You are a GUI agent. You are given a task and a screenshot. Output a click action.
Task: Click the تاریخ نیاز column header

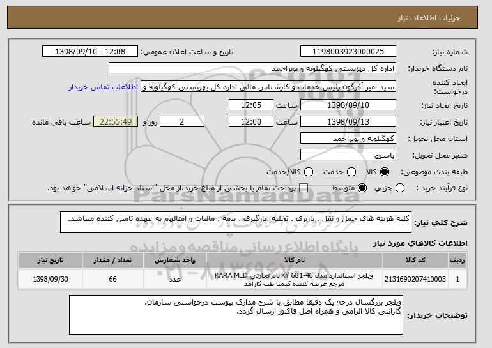tap(50, 261)
